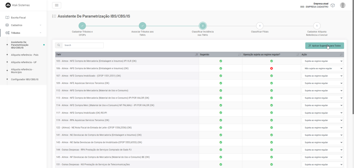Image resolution: width=354 pixels, height=168 pixels.
Task: Sort the Sugerido column
Action: point(240,55)
